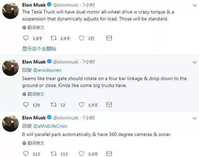Screen dimensions: 199x157
Task: Expand options chevron on the first tweet
Action: pyautogui.click(x=195, y=6)
